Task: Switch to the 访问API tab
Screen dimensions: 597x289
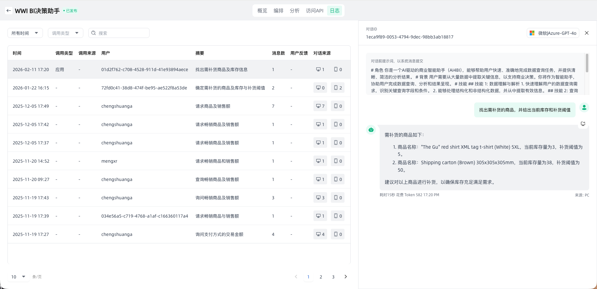Action: [314, 11]
